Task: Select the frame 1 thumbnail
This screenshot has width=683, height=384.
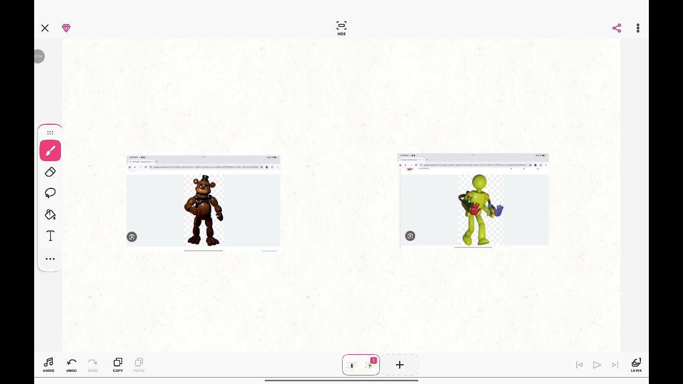Action: [x=361, y=365]
